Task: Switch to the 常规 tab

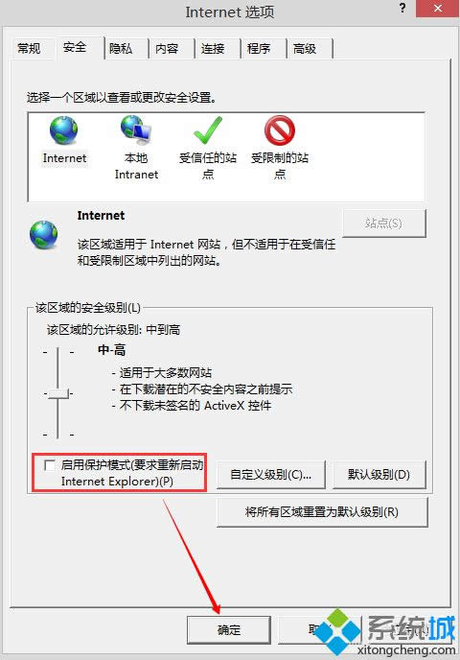Action: [29, 49]
